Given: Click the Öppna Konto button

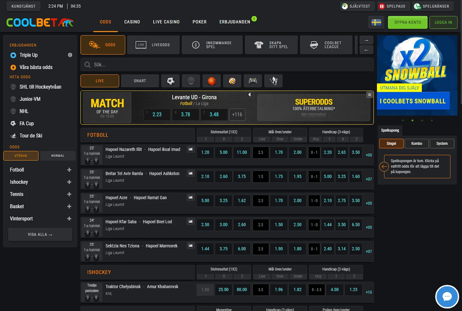Looking at the screenshot, I should coord(408,22).
